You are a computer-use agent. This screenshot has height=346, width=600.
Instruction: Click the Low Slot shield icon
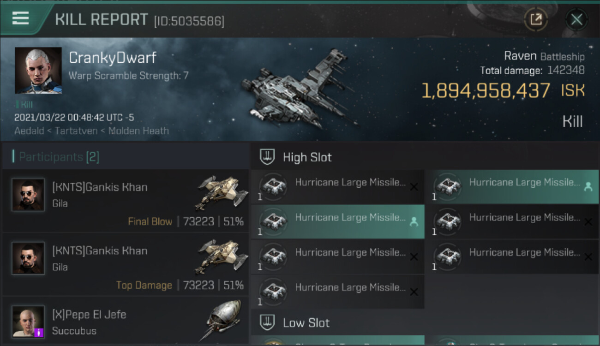(267, 322)
